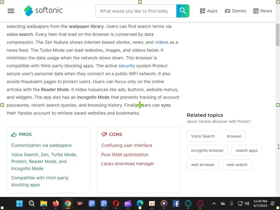Click the PROS thumbs-up icon
The height and width of the screenshot is (210, 280).
[14, 135]
